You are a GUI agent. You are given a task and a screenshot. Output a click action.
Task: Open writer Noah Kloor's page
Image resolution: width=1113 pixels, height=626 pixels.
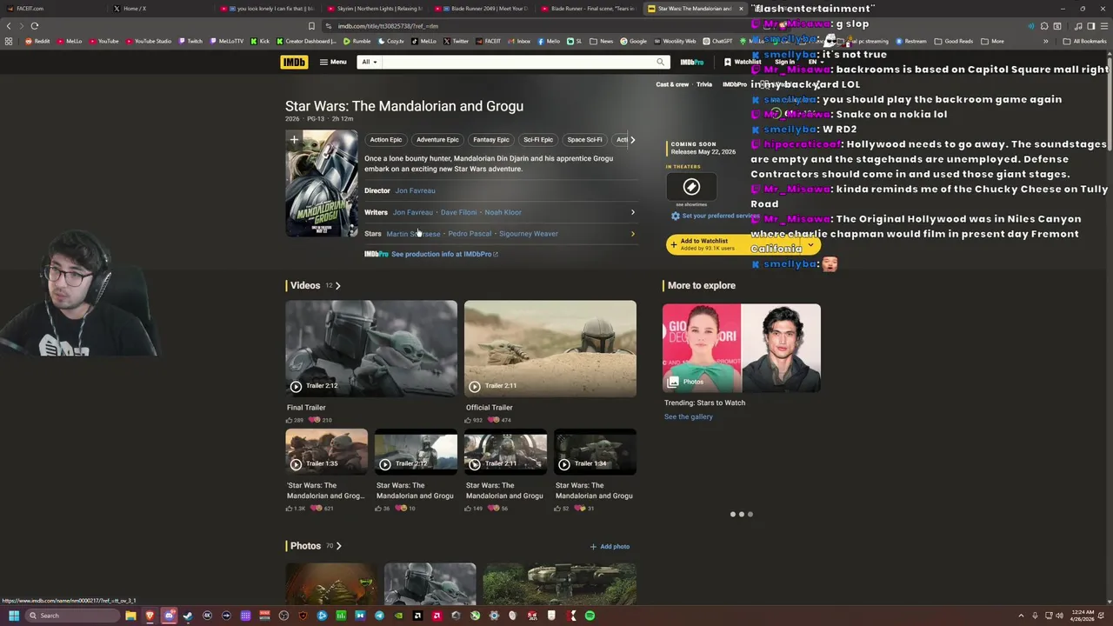coord(503,212)
